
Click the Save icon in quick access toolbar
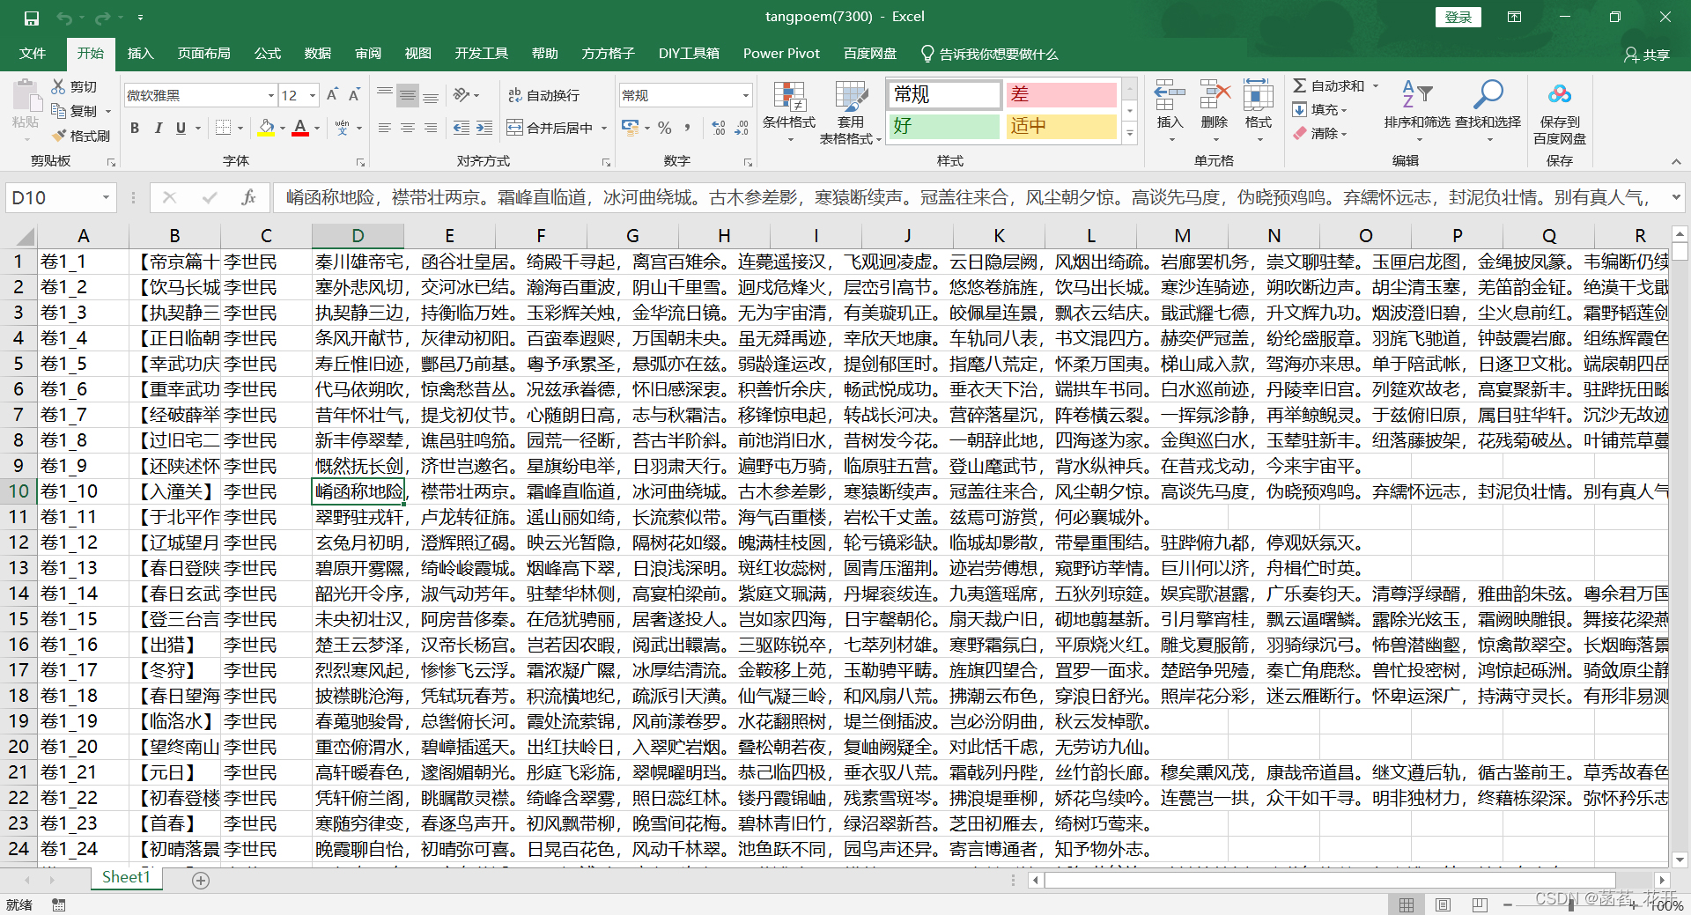pyautogui.click(x=32, y=18)
